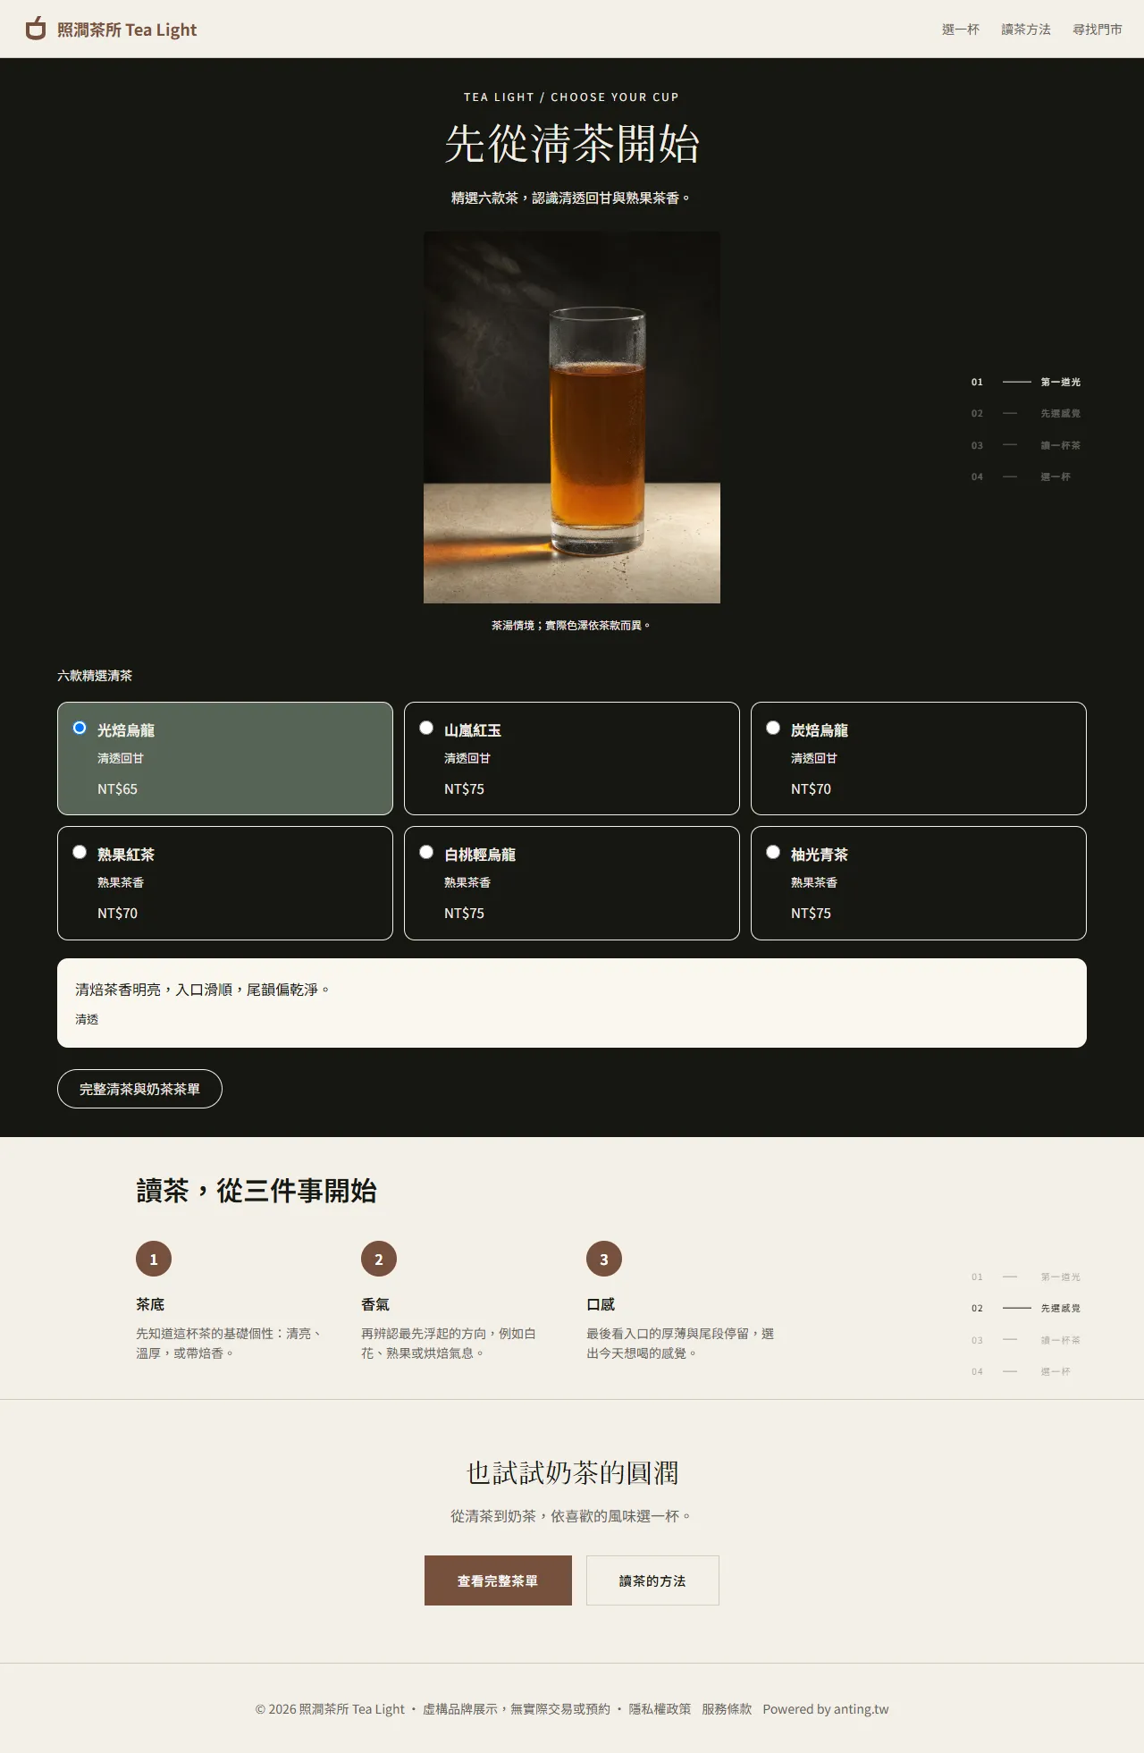This screenshot has width=1144, height=1753.
Task: Open the 隱私權政策 footer link
Action: pos(660,1708)
